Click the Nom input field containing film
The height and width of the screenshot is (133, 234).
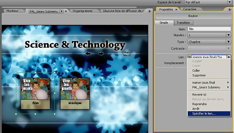click(x=209, y=29)
